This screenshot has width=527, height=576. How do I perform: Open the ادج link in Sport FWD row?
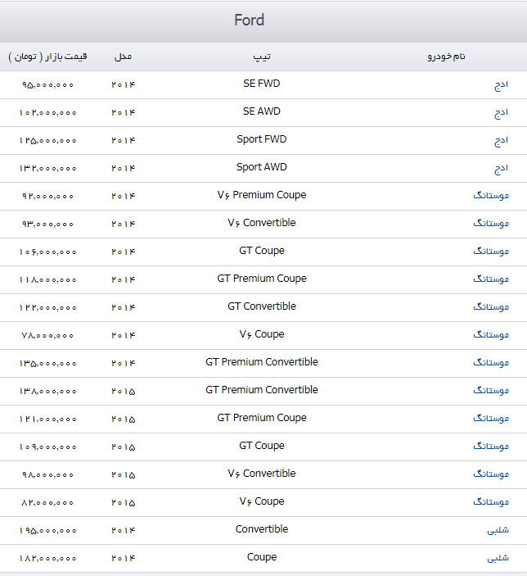(501, 141)
